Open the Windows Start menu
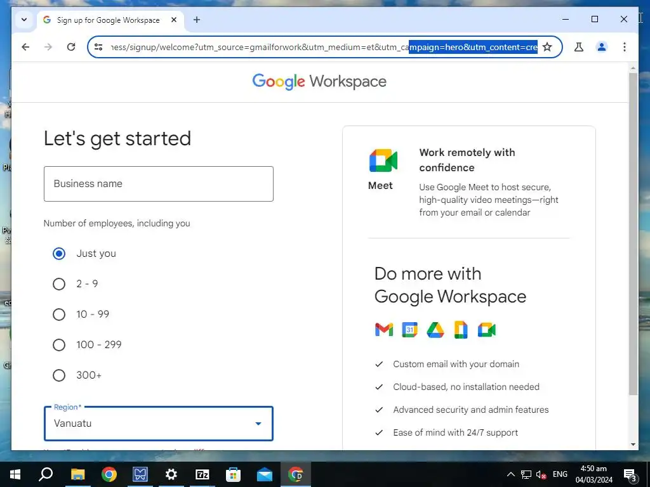Viewport: 650px width, 487px height. click(15, 474)
